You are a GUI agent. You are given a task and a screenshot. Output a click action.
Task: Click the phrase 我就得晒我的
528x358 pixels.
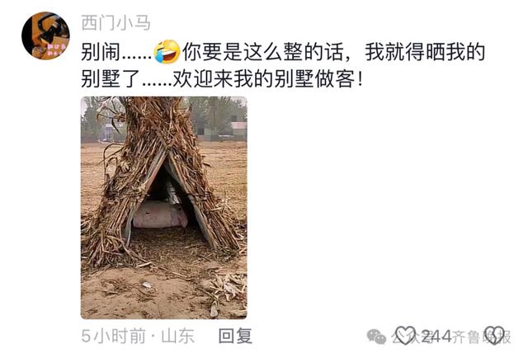[x=425, y=52]
